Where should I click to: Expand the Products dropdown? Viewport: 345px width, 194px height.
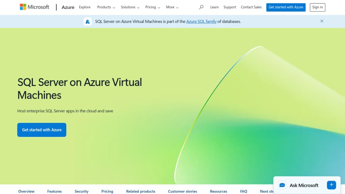106,7
